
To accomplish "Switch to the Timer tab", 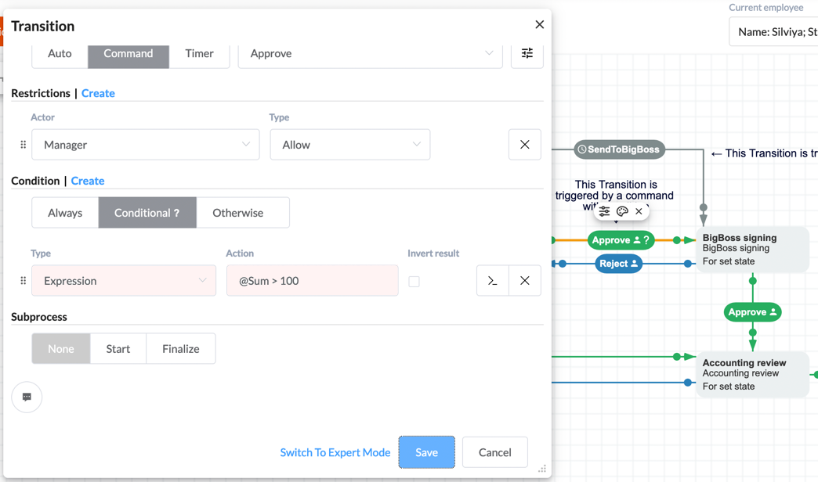I will coord(200,53).
